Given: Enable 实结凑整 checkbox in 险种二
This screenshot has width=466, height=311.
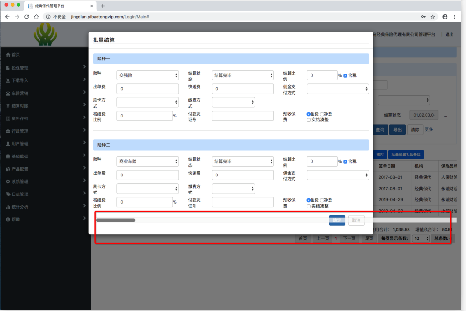Looking at the screenshot, I should click(309, 206).
